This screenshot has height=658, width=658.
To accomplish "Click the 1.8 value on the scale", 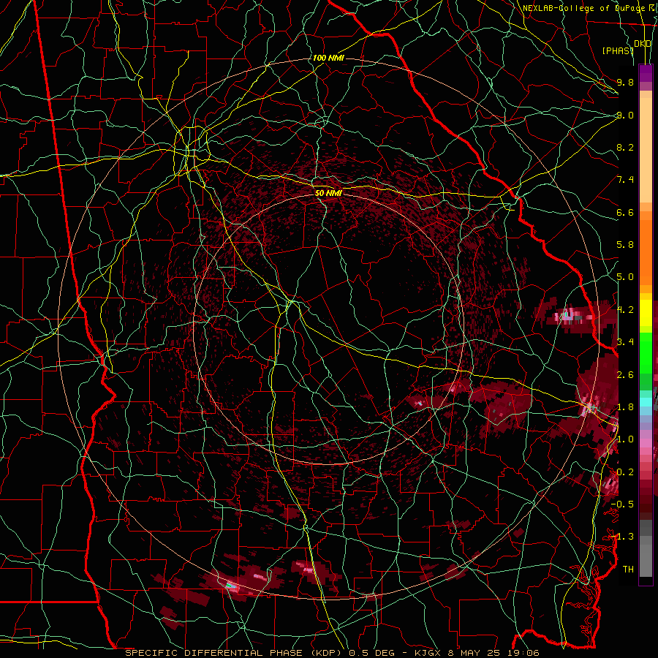I will [x=625, y=407].
